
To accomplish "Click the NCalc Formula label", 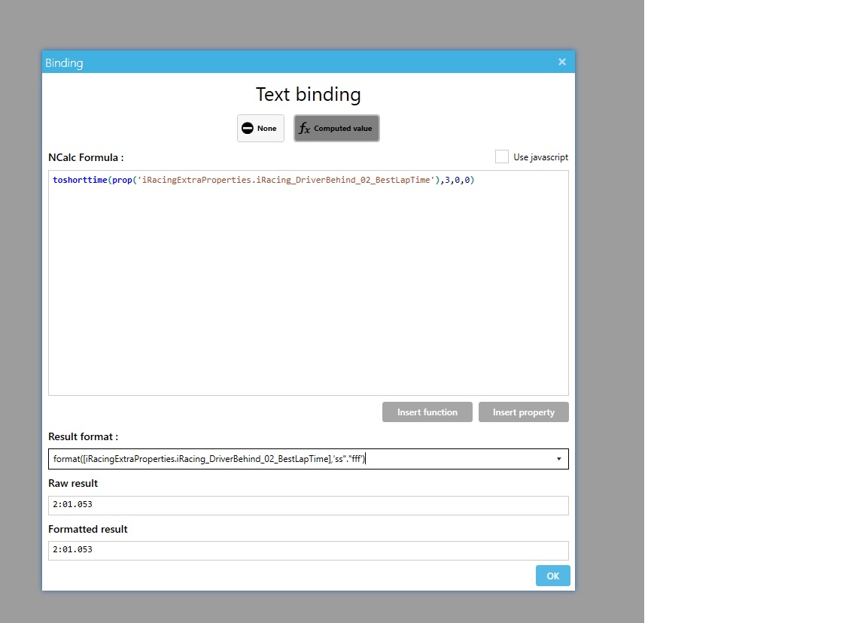I will coord(86,157).
